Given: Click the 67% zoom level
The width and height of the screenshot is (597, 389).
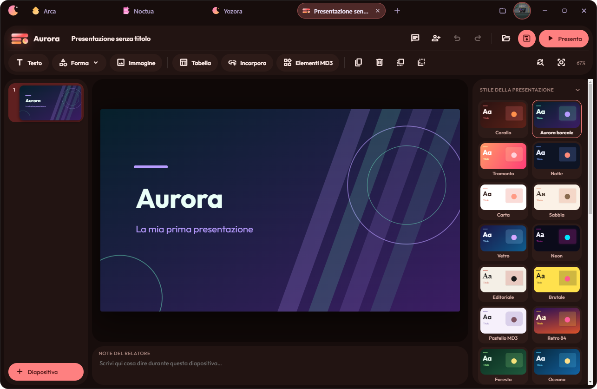Looking at the screenshot, I should 581,63.
